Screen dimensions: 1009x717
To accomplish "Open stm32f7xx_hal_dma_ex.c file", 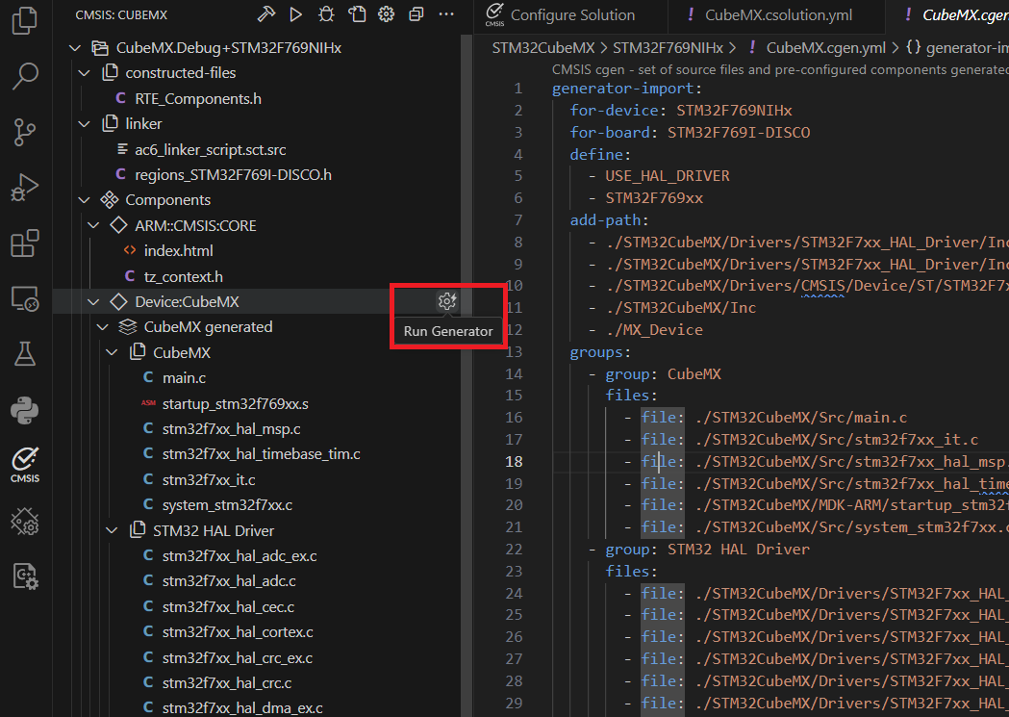I will [242, 708].
